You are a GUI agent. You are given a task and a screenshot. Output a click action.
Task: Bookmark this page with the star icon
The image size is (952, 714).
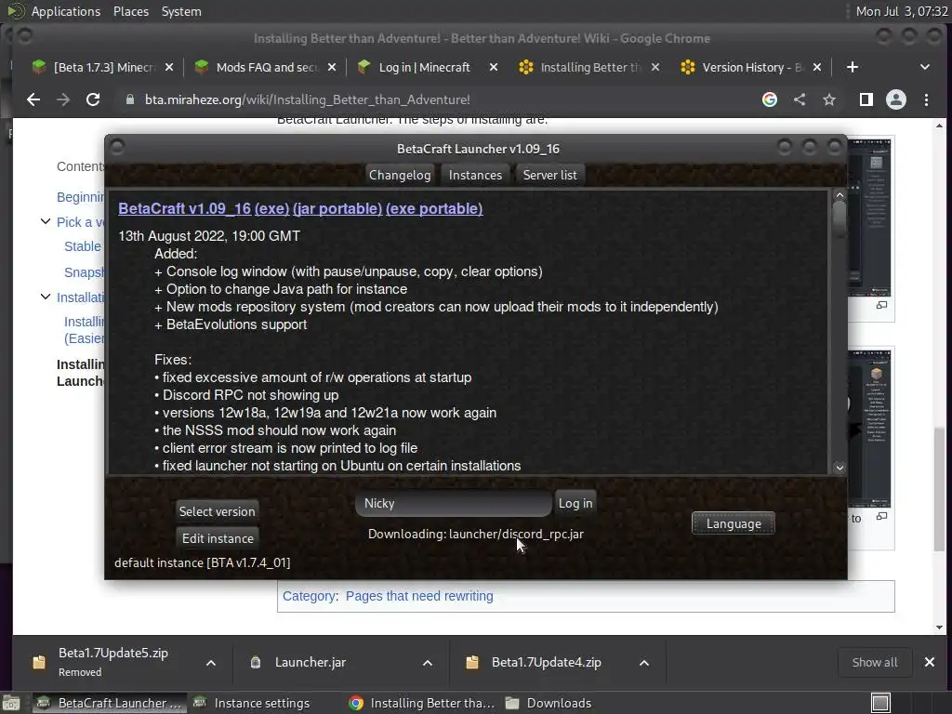point(829,99)
